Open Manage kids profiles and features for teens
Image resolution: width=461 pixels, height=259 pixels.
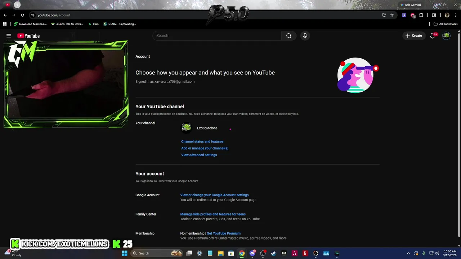tap(213, 214)
